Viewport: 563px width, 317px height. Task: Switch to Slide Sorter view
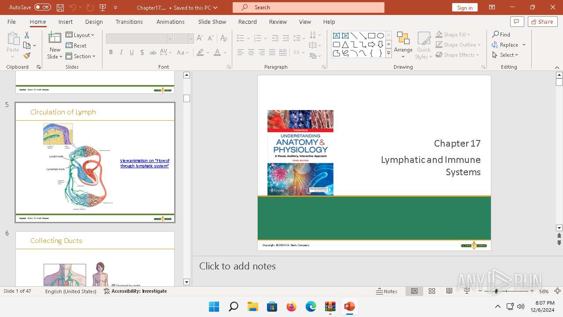432,291
